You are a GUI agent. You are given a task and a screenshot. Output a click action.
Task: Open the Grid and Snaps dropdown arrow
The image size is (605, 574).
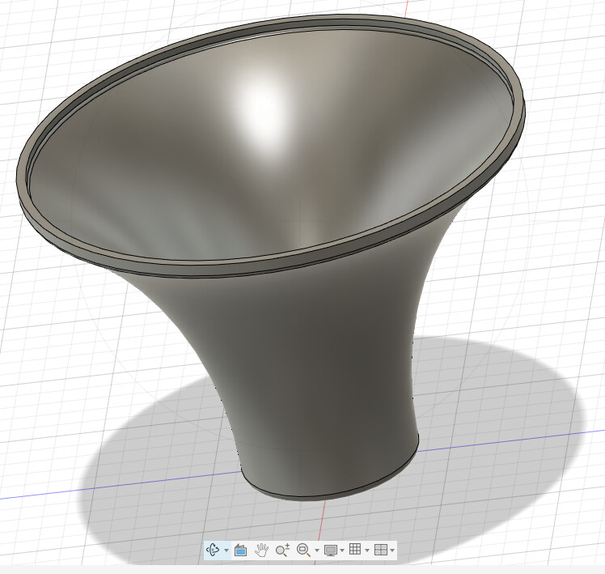(367, 551)
